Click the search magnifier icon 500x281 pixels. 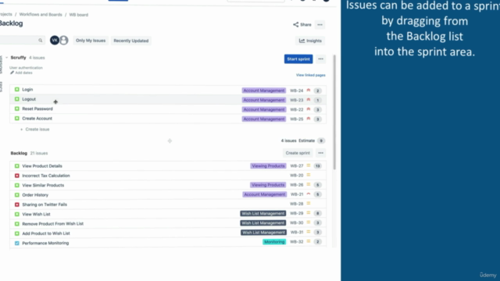pyautogui.click(x=40, y=41)
